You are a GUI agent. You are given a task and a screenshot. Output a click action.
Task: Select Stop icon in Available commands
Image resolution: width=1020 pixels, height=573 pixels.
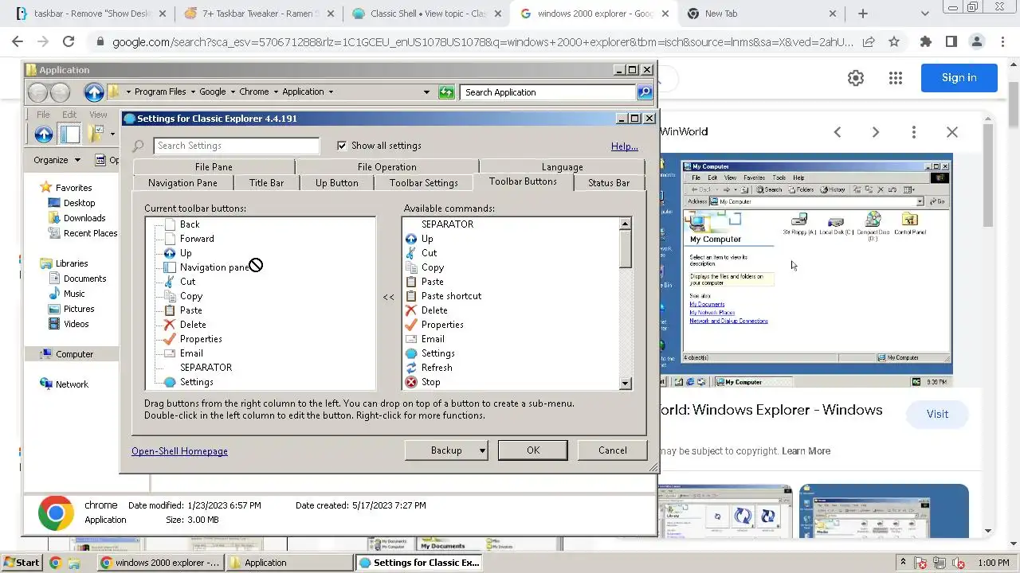[411, 382]
